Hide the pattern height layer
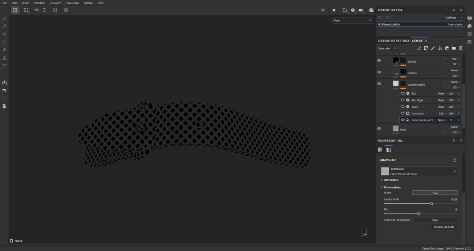Viewport: 474px width, 251px height. coord(379,84)
